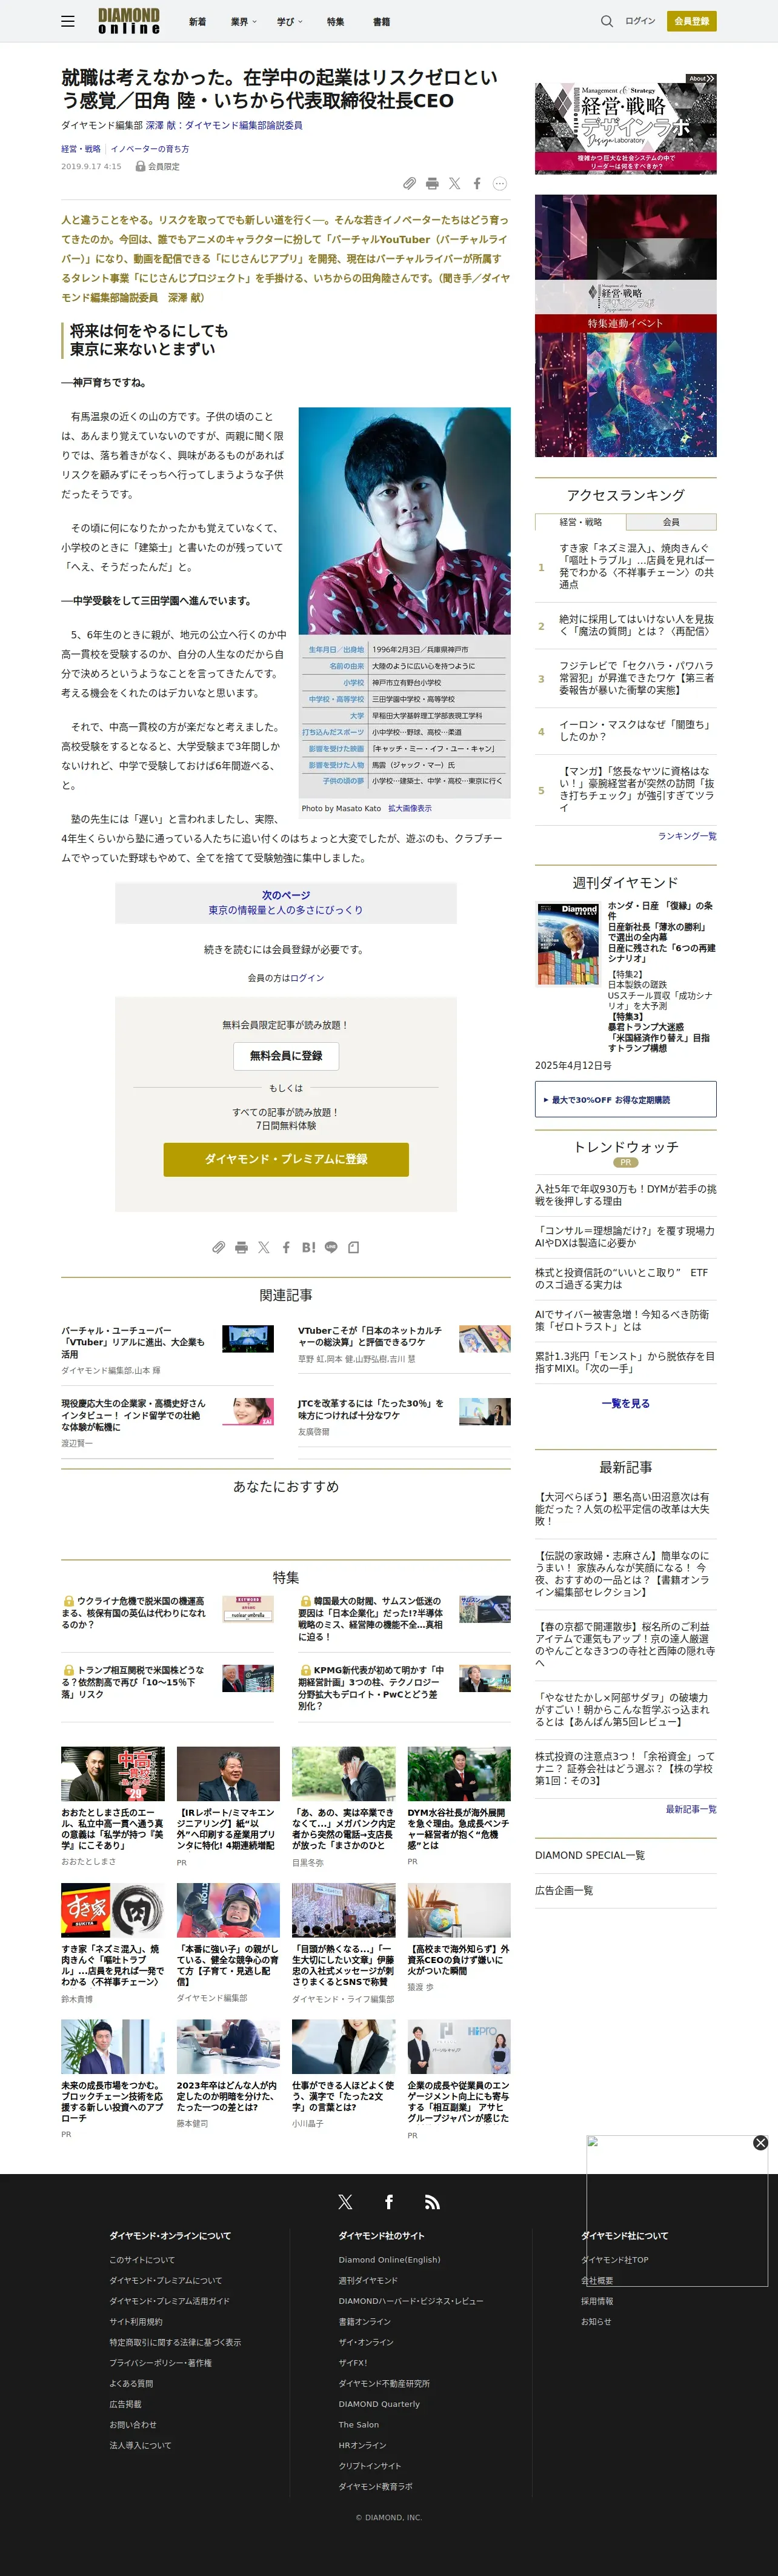Open the hamburger menu in the header

click(68, 21)
